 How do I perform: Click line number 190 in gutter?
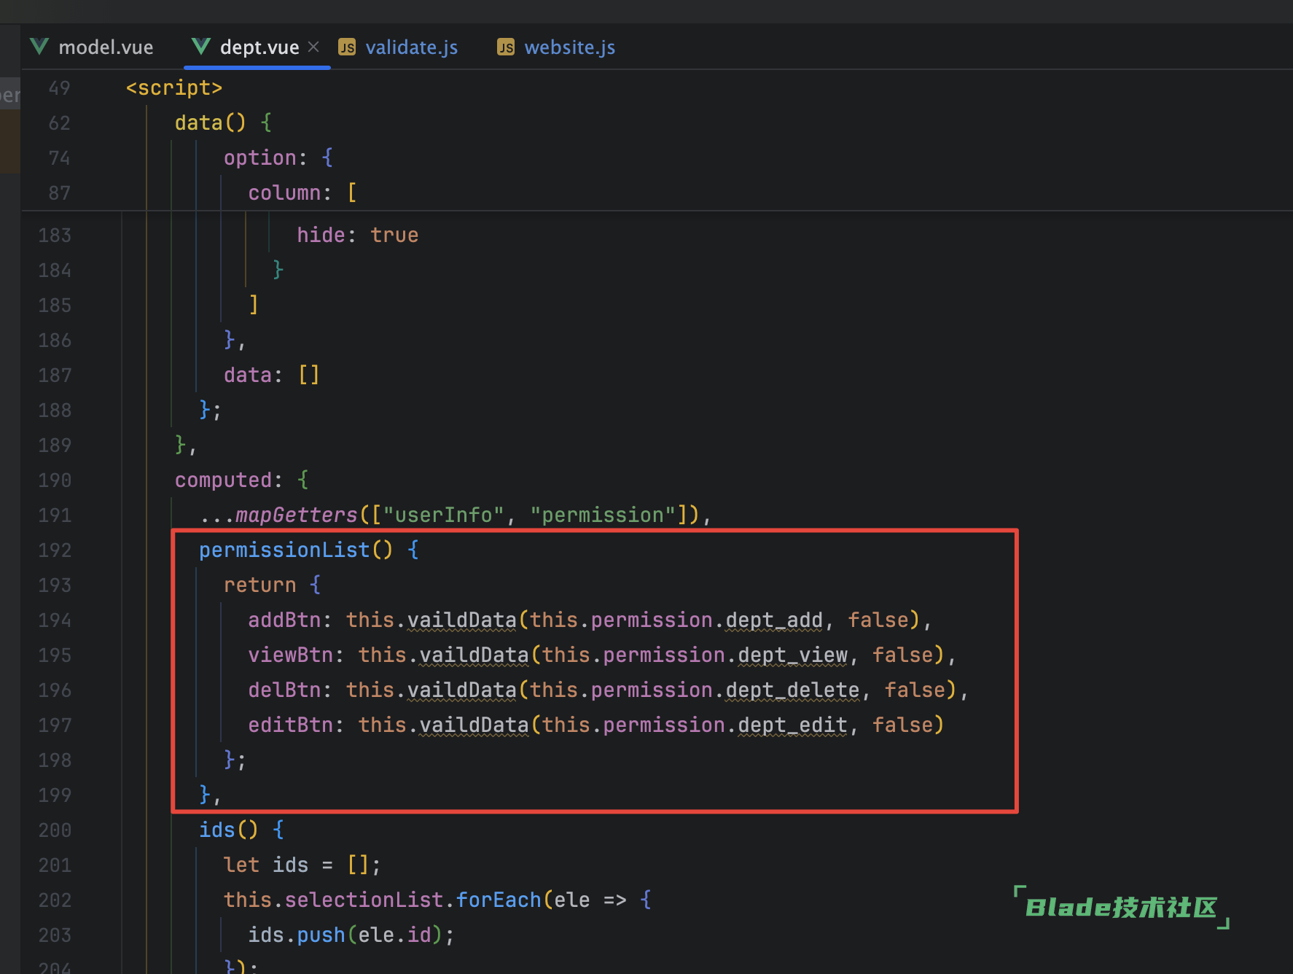point(55,480)
